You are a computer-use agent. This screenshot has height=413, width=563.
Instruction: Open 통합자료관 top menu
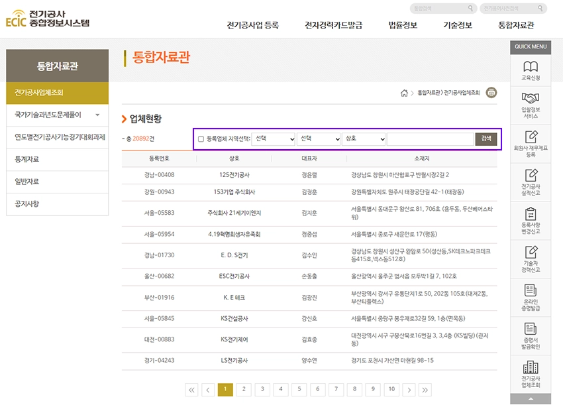[516, 25]
